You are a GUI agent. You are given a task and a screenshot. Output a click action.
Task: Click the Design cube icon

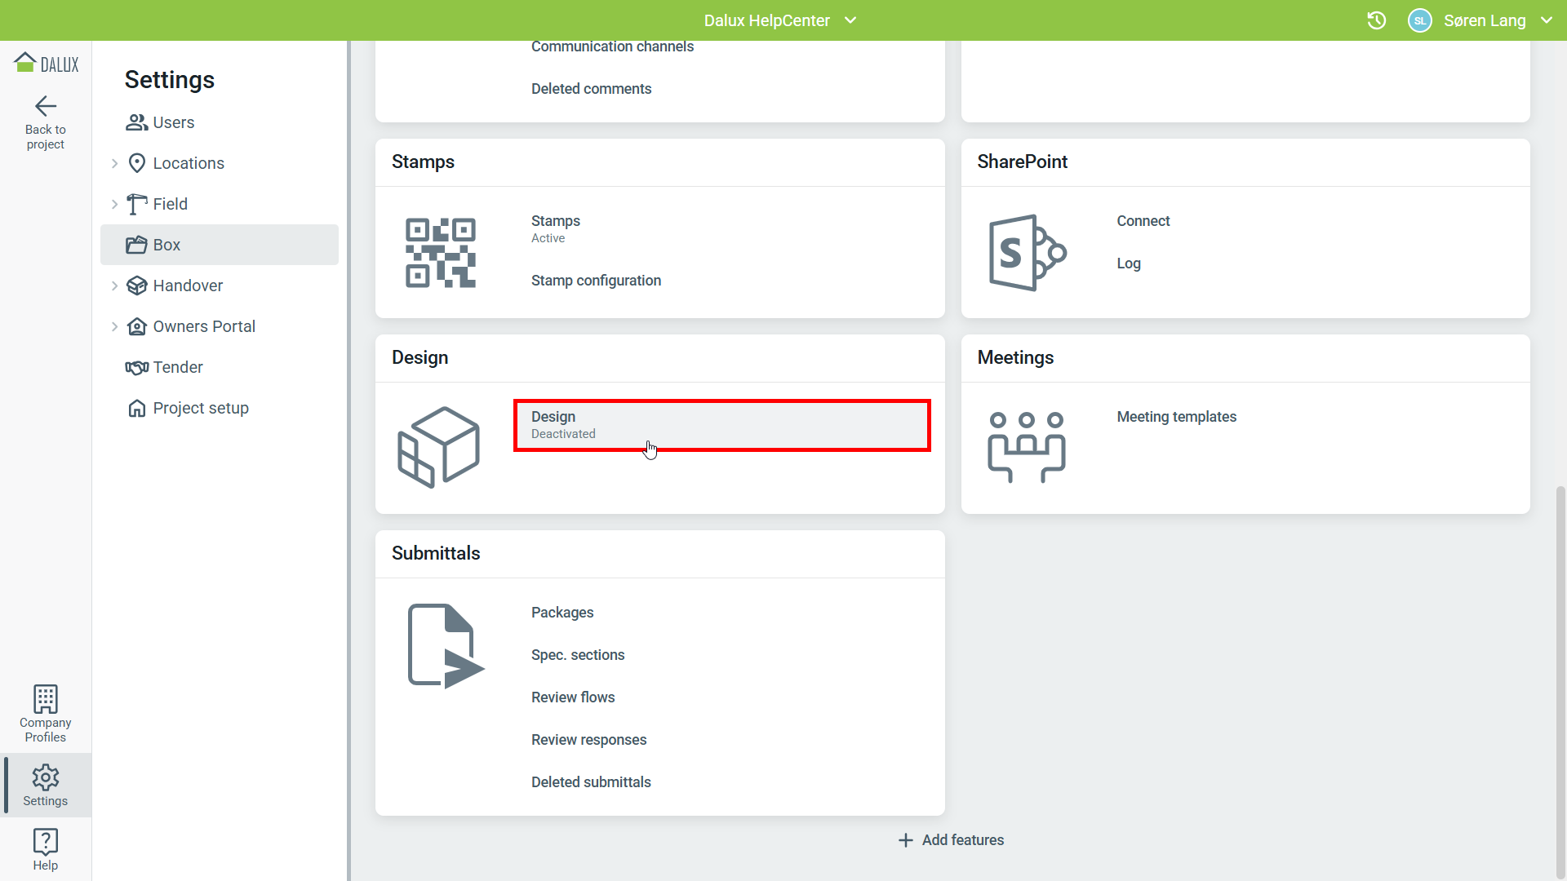tap(438, 447)
